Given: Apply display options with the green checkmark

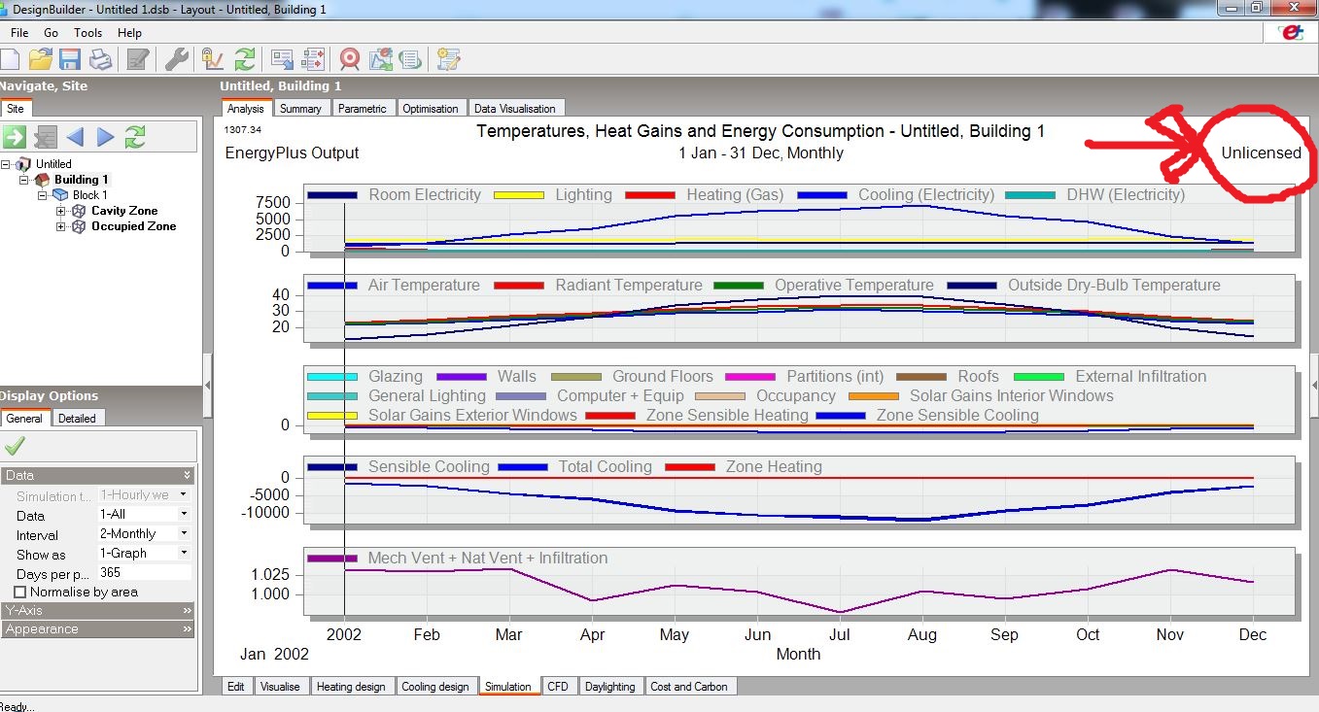Looking at the screenshot, I should 15,446.
